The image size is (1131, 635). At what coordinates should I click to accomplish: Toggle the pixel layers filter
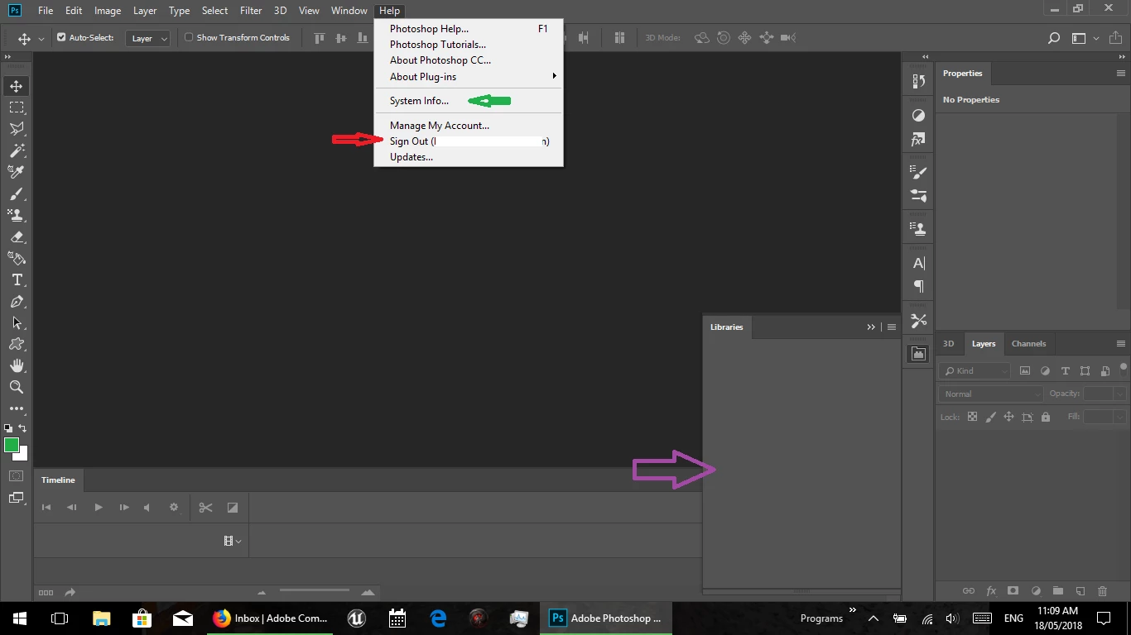[x=1025, y=371]
